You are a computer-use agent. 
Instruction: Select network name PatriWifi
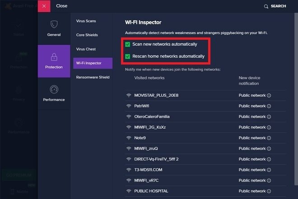coord(142,106)
